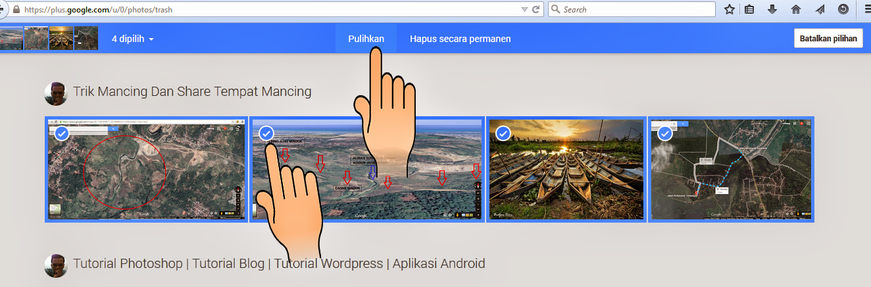This screenshot has width=871, height=287.
Task: Choose Hapus secara permanen
Action: 460,39
